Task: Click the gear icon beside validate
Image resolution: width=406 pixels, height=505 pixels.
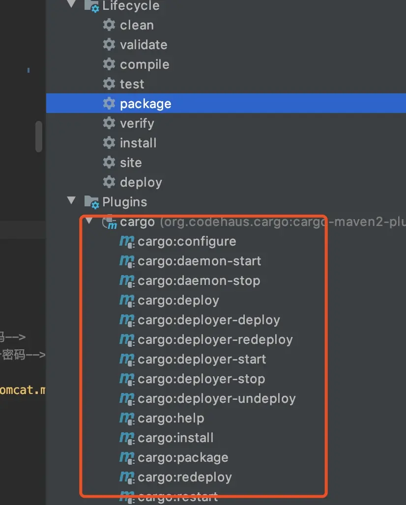Action: tap(109, 44)
